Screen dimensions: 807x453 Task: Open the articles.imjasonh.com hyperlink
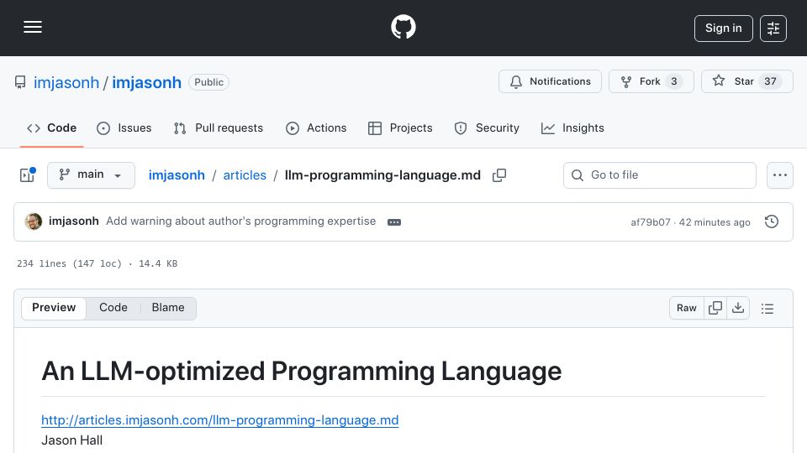click(x=219, y=420)
